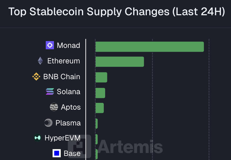
Task: Select the Aptos green bar
Action: pos(100,108)
